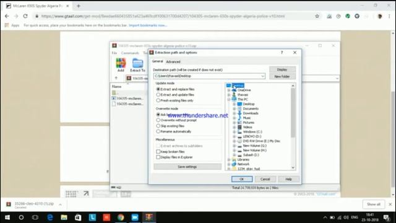Image resolution: width=396 pixels, height=223 pixels.
Task: Click the tree scrollbar down arrow
Action: pos(293,168)
